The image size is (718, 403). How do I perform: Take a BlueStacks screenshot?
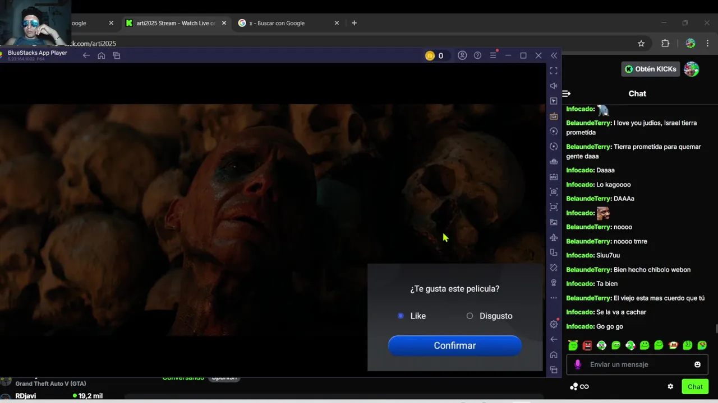554,191
